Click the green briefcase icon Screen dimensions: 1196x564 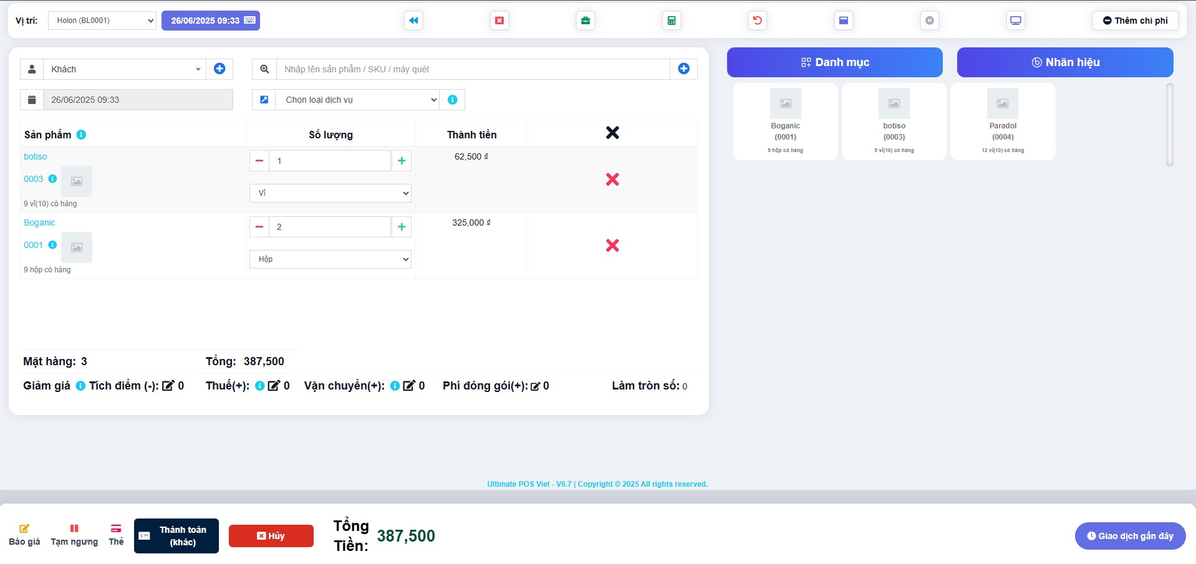(x=585, y=21)
